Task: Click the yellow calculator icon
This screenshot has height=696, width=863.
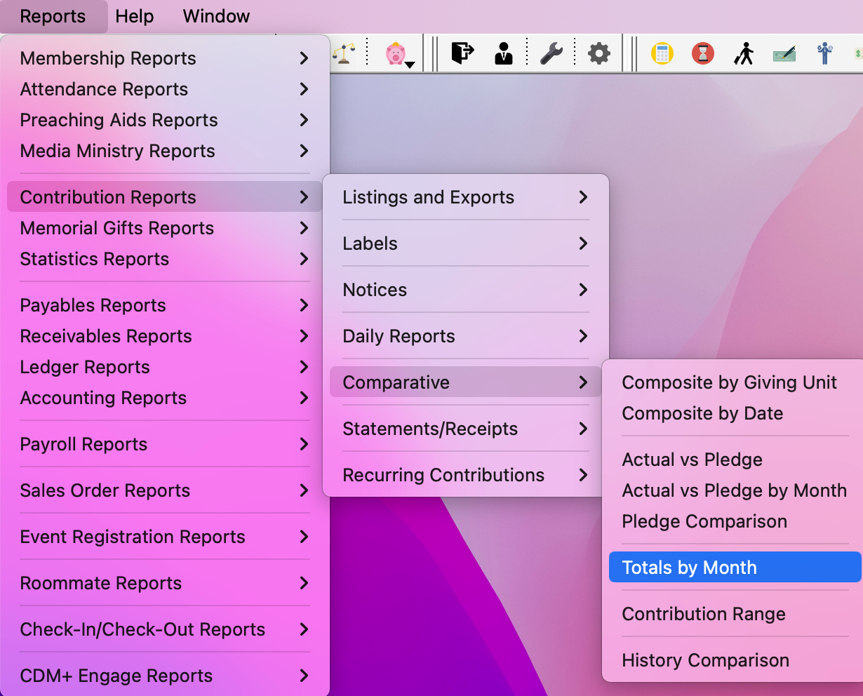Action: (x=662, y=53)
